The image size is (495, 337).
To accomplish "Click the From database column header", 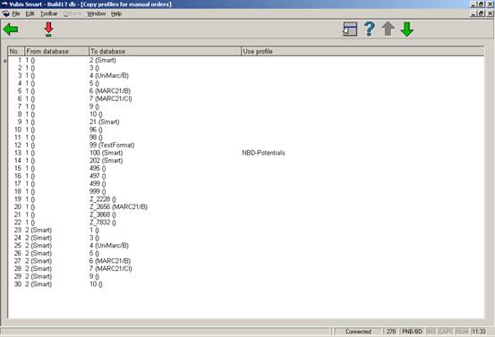I will pos(56,51).
